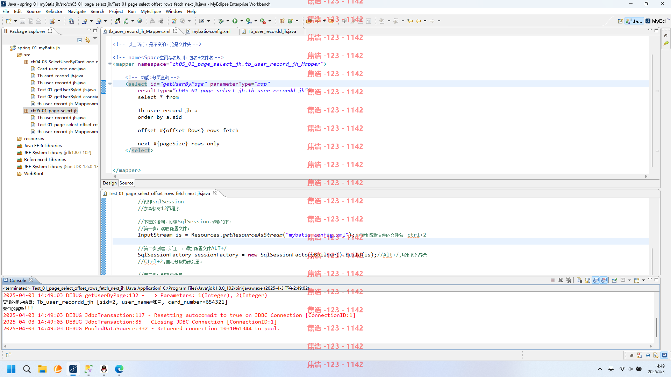Open the Debug button dropdown arrow
This screenshot has width=671, height=377.
(x=228, y=21)
